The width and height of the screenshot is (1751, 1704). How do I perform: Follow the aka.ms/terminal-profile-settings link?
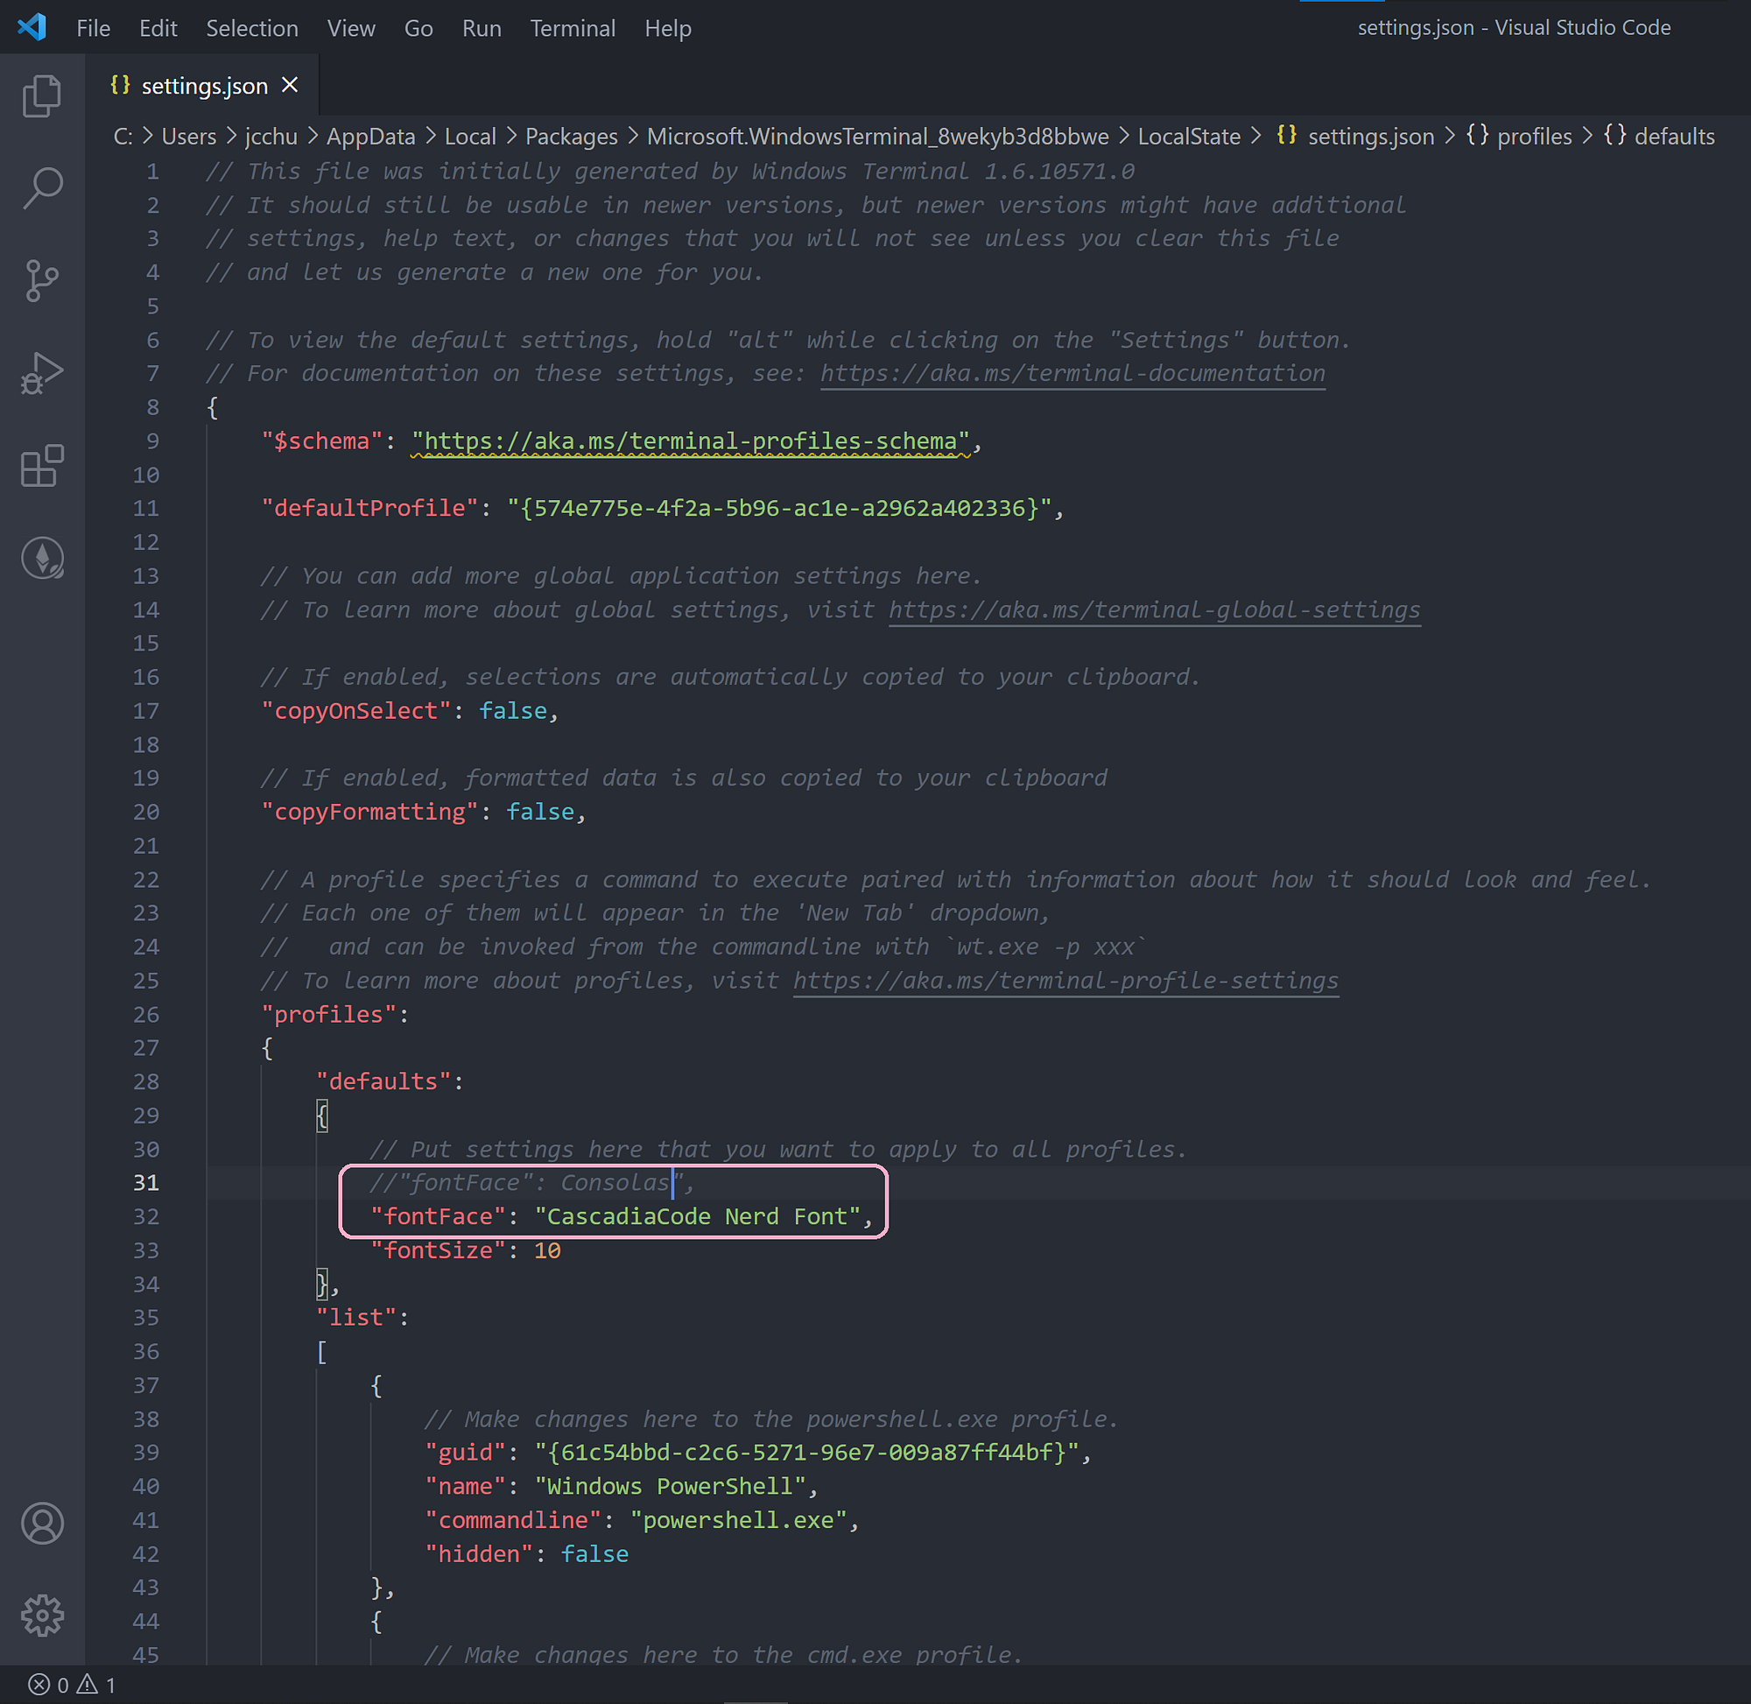1065,980
